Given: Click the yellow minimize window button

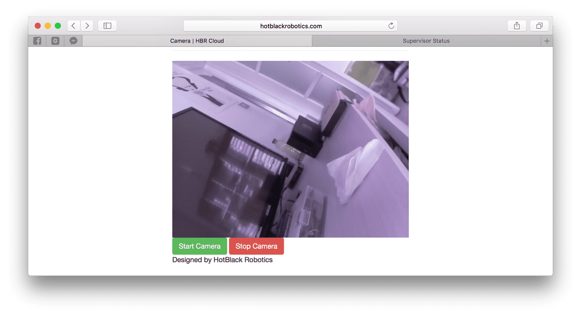Looking at the screenshot, I should coord(47,25).
